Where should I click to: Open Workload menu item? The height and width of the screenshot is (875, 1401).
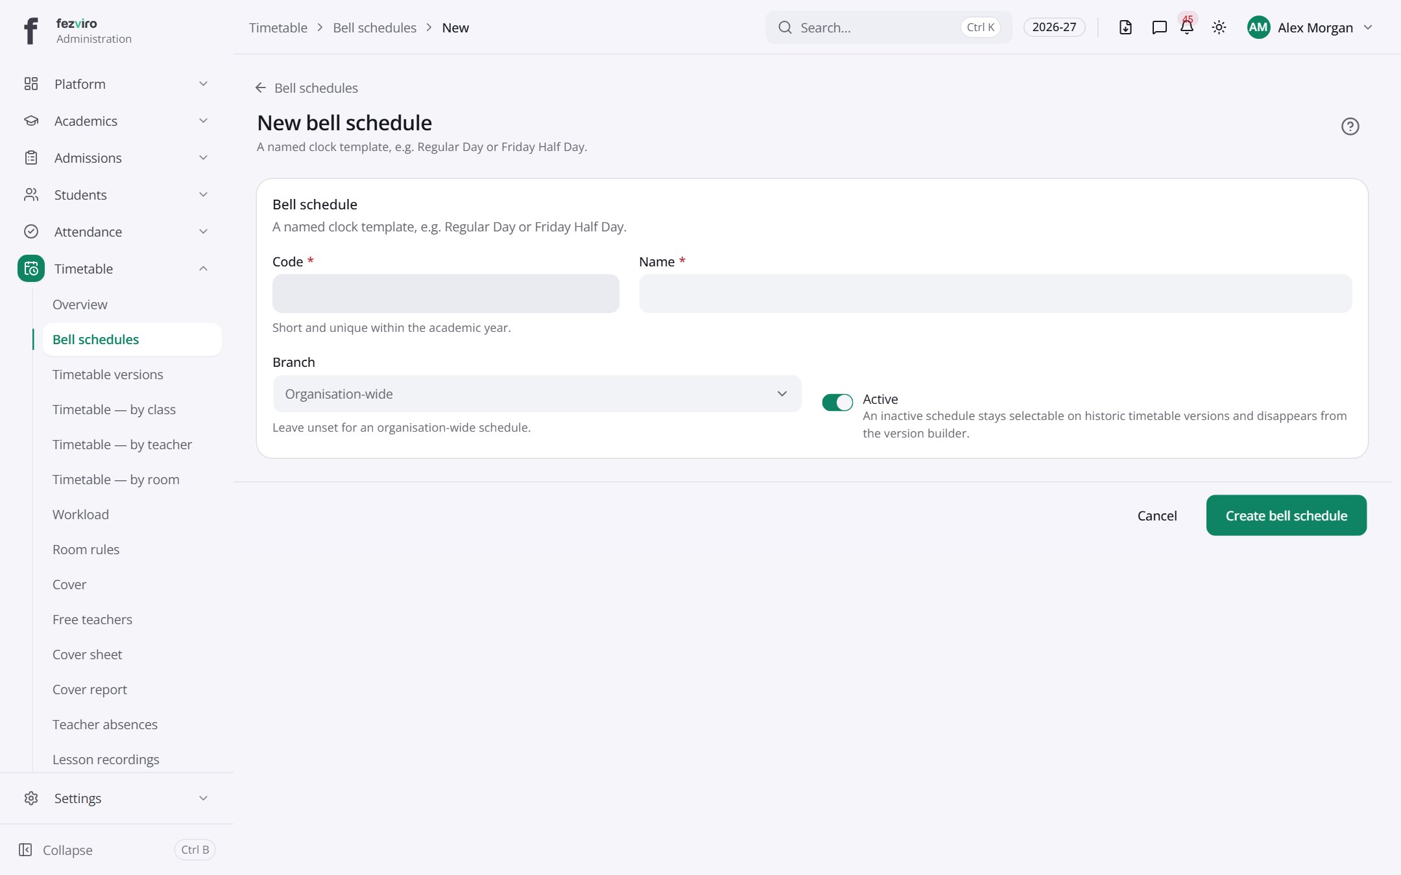point(132,515)
